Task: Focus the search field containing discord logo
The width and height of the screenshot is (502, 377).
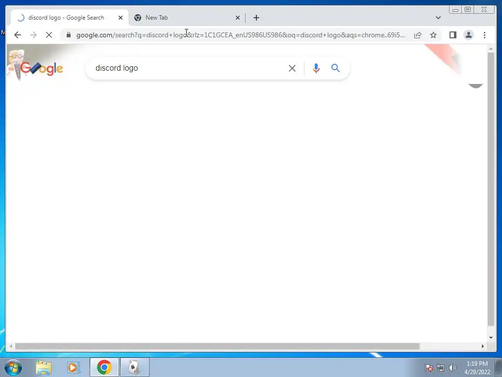Action: (189, 68)
